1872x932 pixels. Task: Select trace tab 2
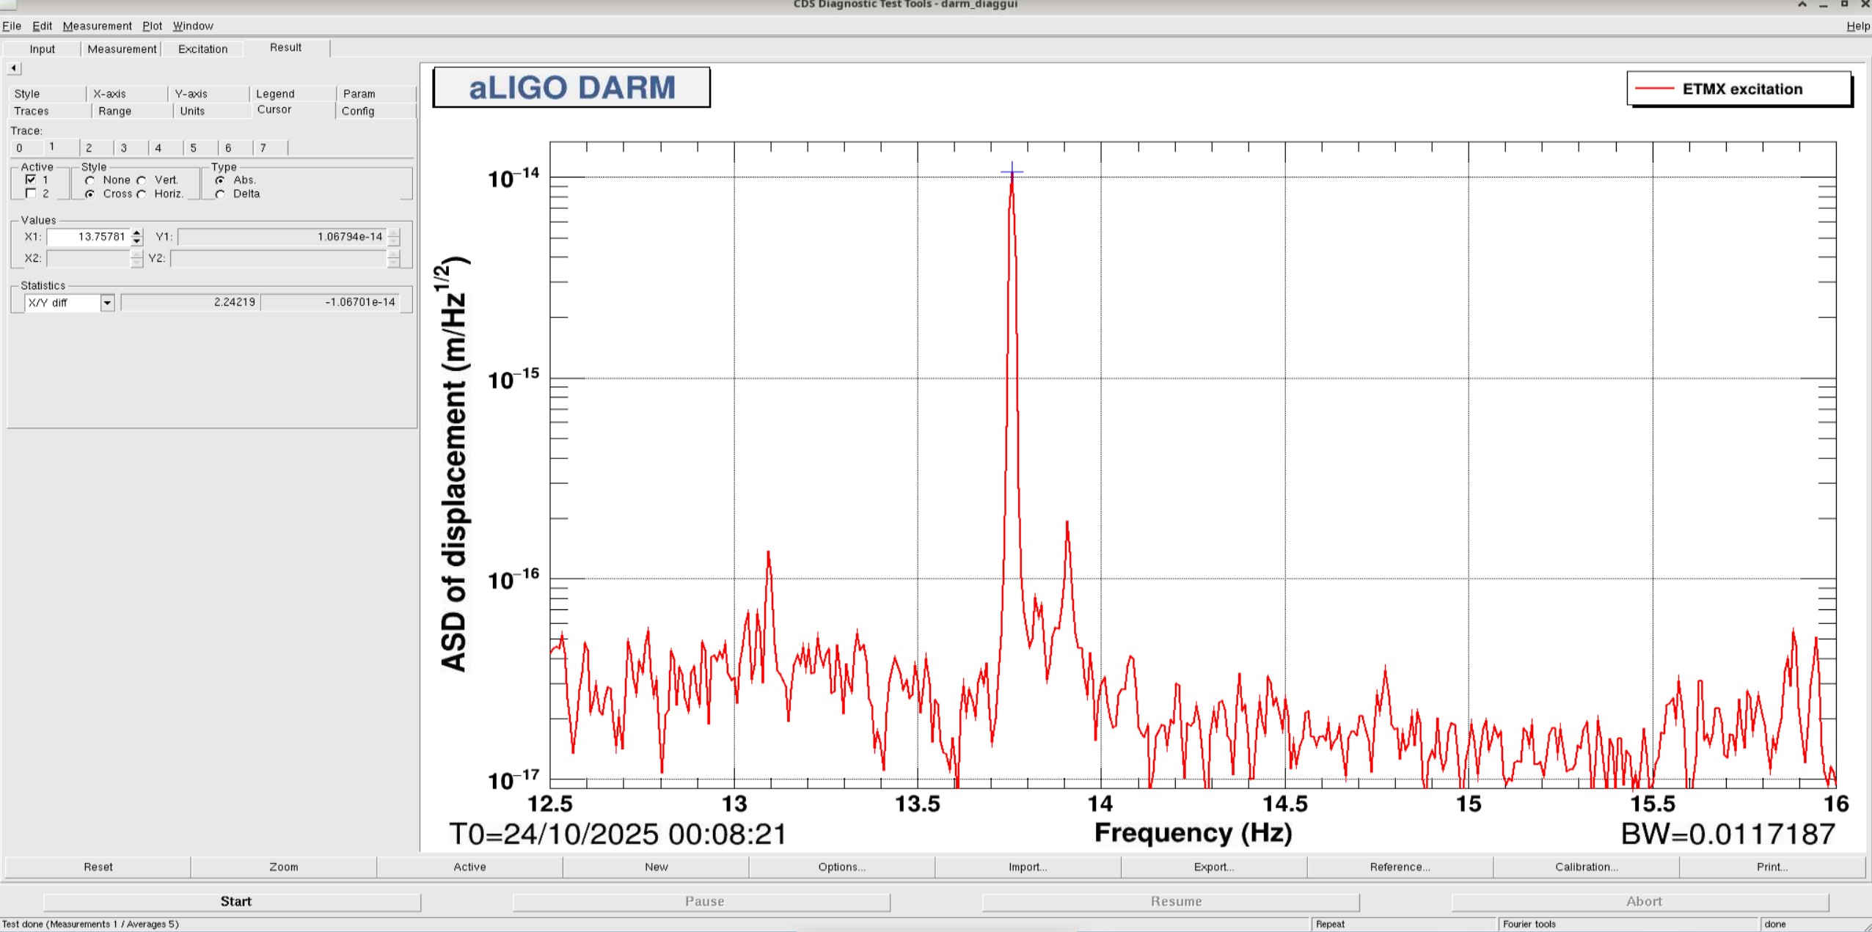point(89,148)
